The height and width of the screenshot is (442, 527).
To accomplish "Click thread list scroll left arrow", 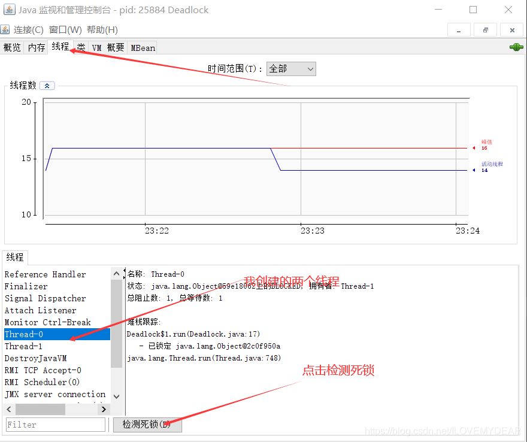I will pos(9,409).
